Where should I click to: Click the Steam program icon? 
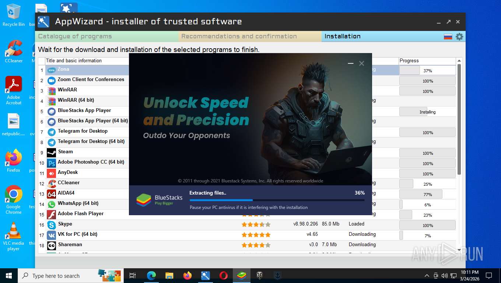tap(52, 153)
